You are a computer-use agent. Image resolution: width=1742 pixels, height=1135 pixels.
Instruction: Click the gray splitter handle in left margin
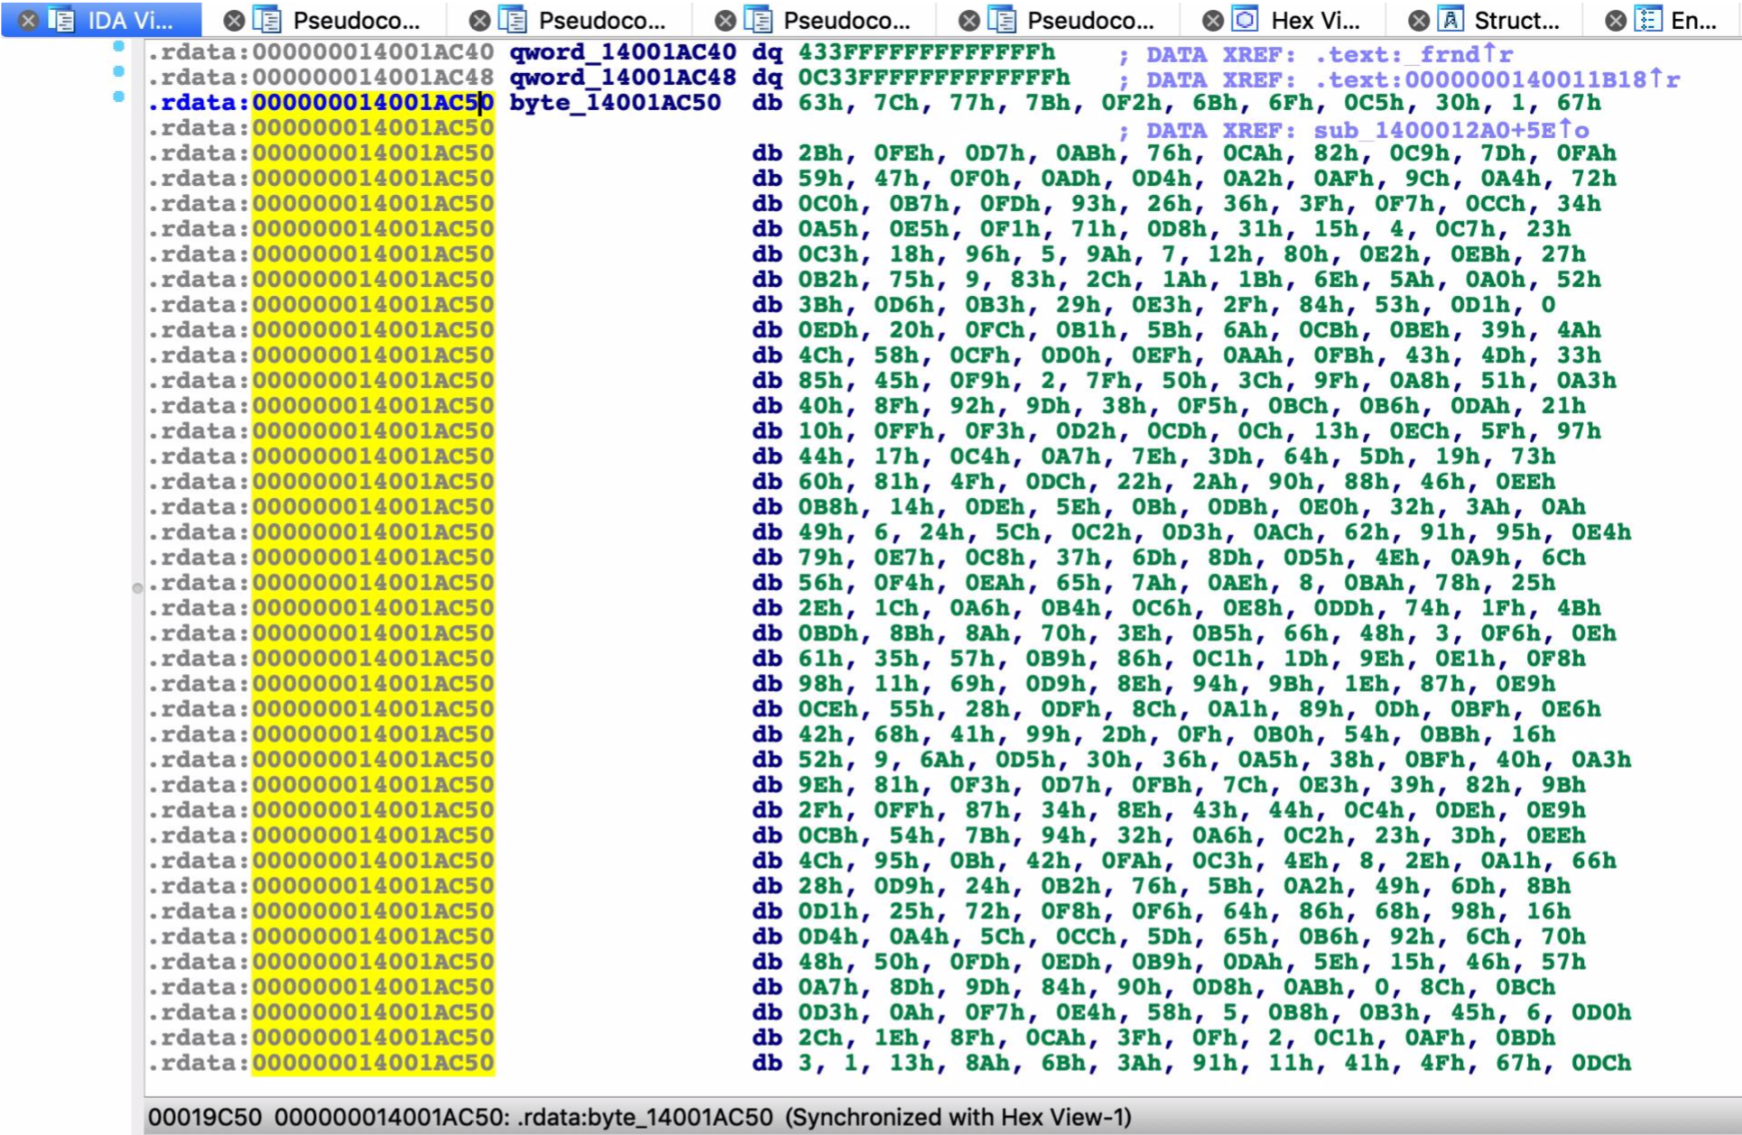[x=137, y=588]
